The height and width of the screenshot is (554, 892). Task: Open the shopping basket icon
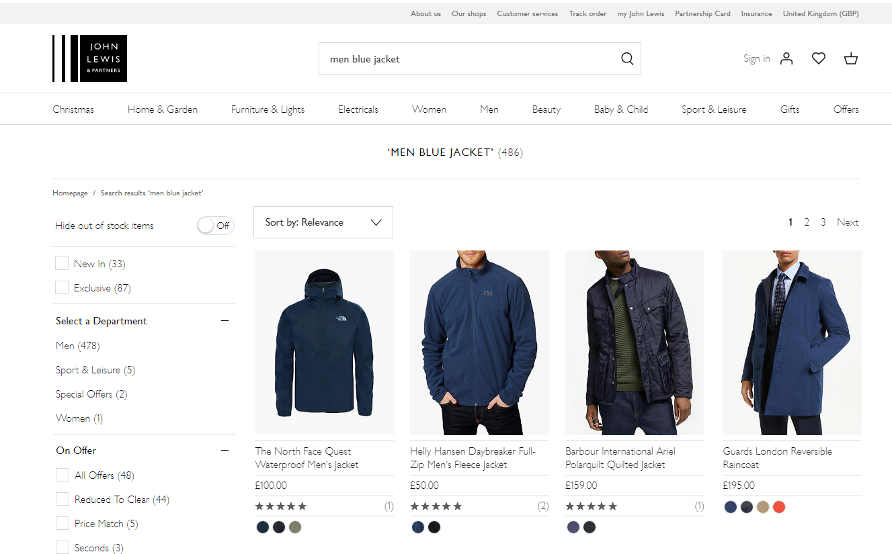coord(850,58)
